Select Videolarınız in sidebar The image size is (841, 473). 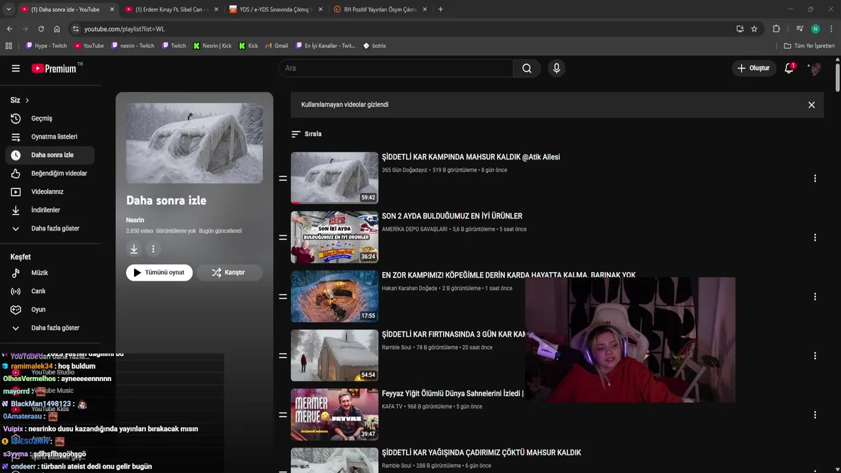pos(50,192)
